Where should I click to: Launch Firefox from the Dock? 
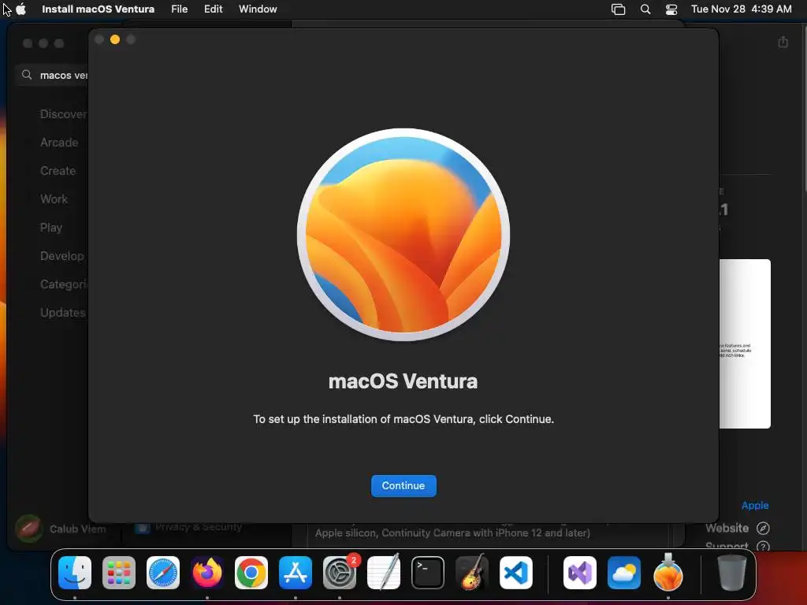coord(207,573)
